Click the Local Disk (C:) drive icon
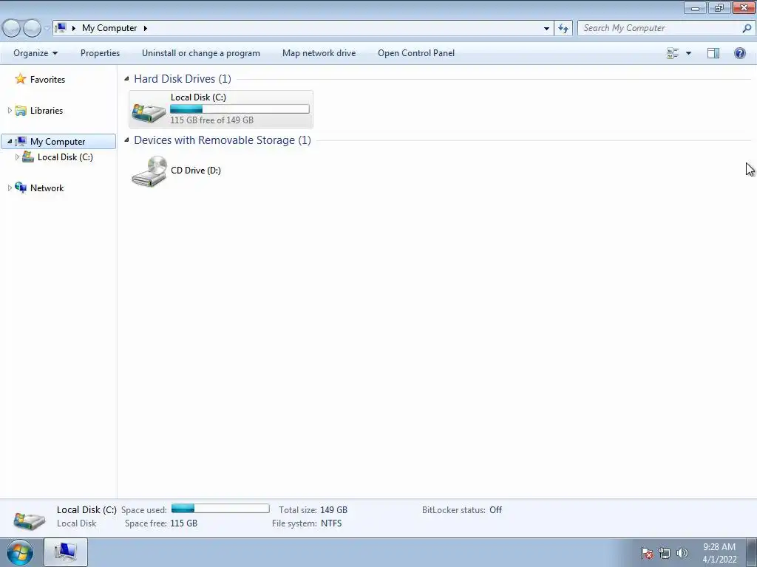Image resolution: width=757 pixels, height=567 pixels. tap(149, 112)
